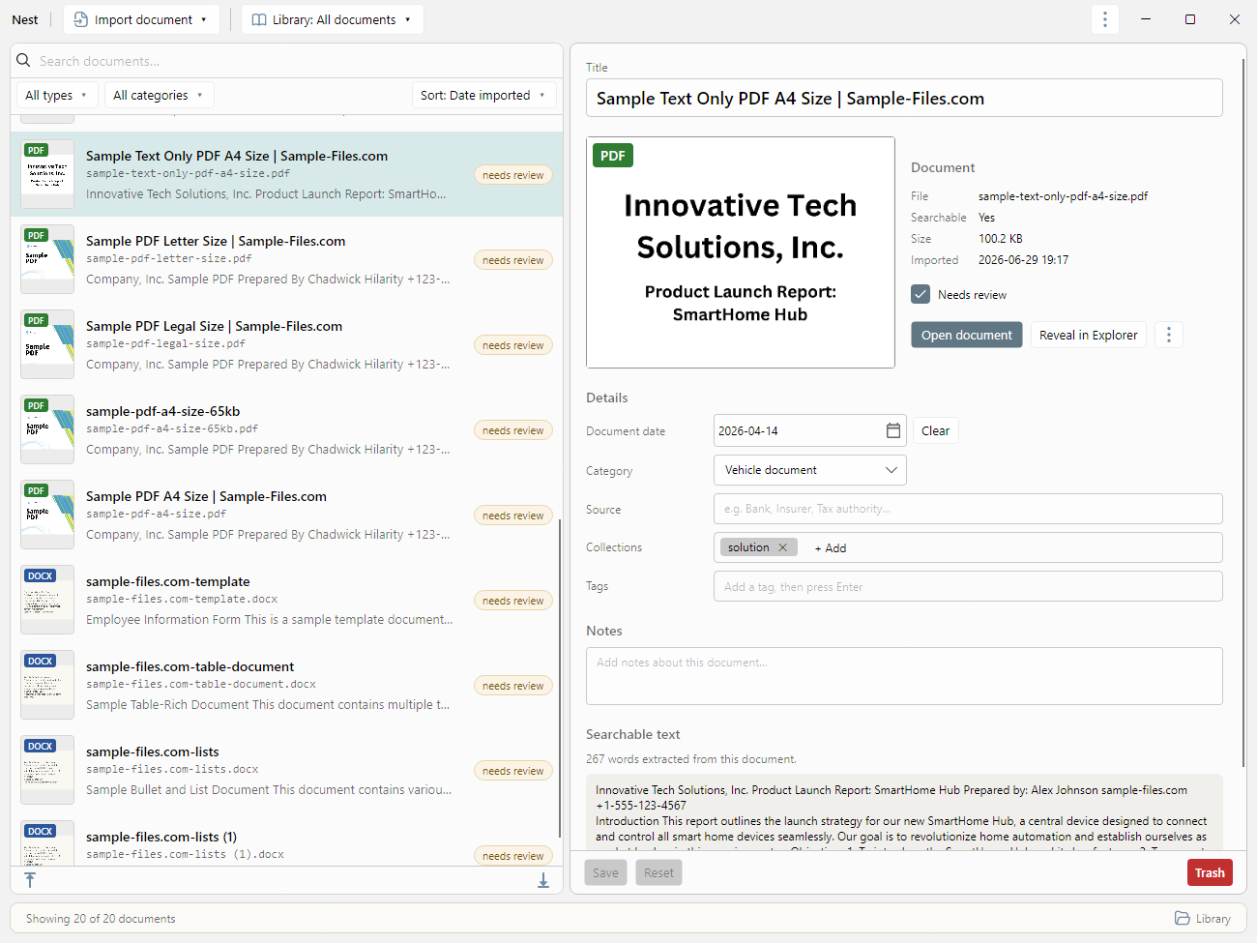Click the Open document button
The height and width of the screenshot is (943, 1257).
coord(967,335)
